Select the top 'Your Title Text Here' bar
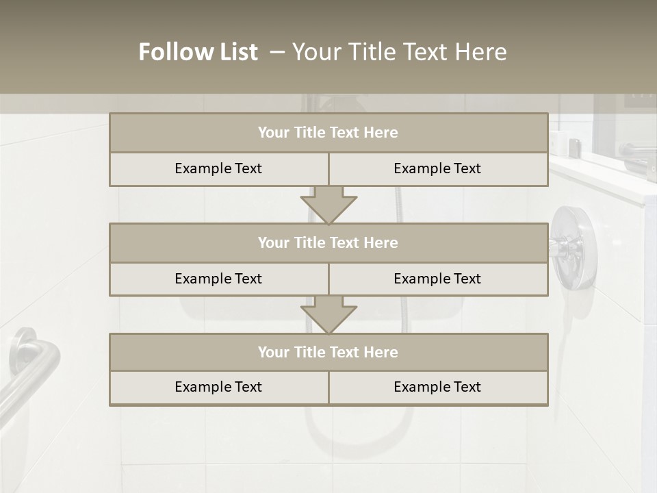This screenshot has width=657, height=493. coord(328,133)
